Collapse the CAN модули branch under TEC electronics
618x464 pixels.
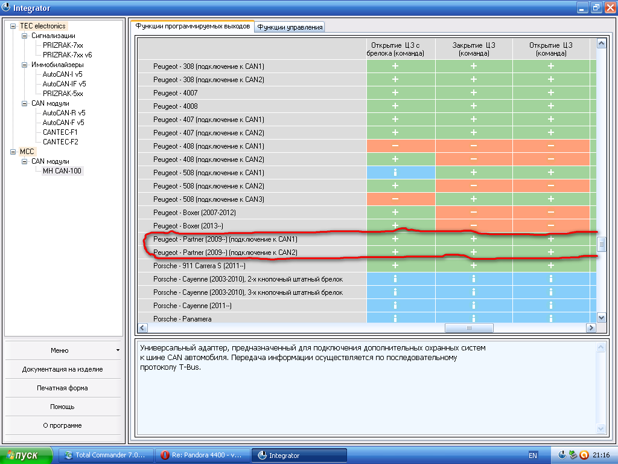click(24, 103)
